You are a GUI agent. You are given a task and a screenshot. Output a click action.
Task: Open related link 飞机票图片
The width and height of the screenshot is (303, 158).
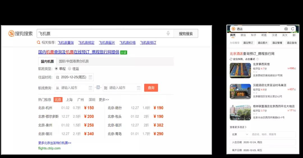pyautogui.click(x=107, y=42)
